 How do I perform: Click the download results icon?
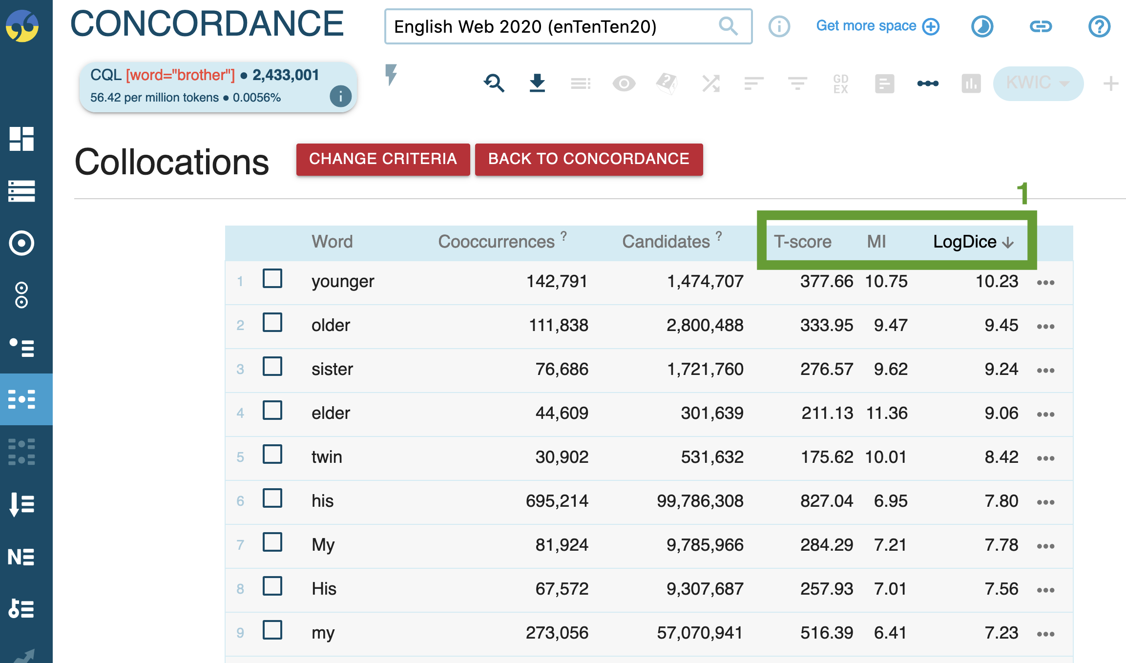[x=537, y=83]
